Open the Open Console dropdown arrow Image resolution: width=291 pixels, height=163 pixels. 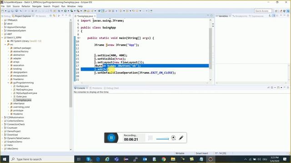(281, 87)
